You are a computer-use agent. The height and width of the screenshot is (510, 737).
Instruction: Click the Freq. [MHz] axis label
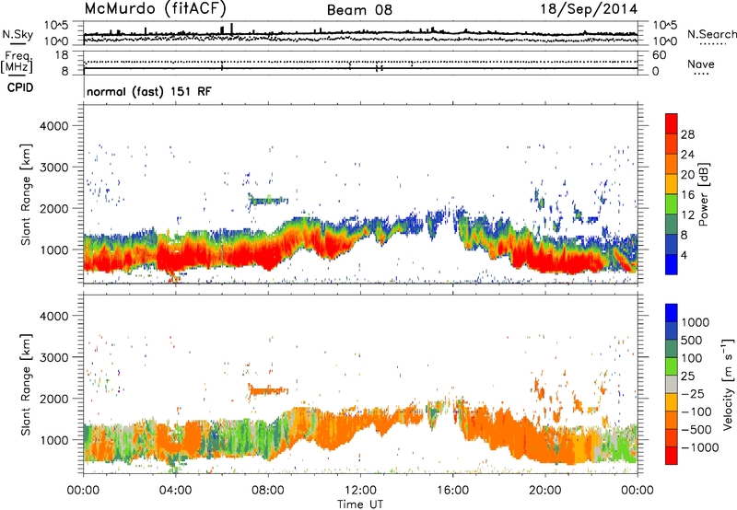pos(17,63)
